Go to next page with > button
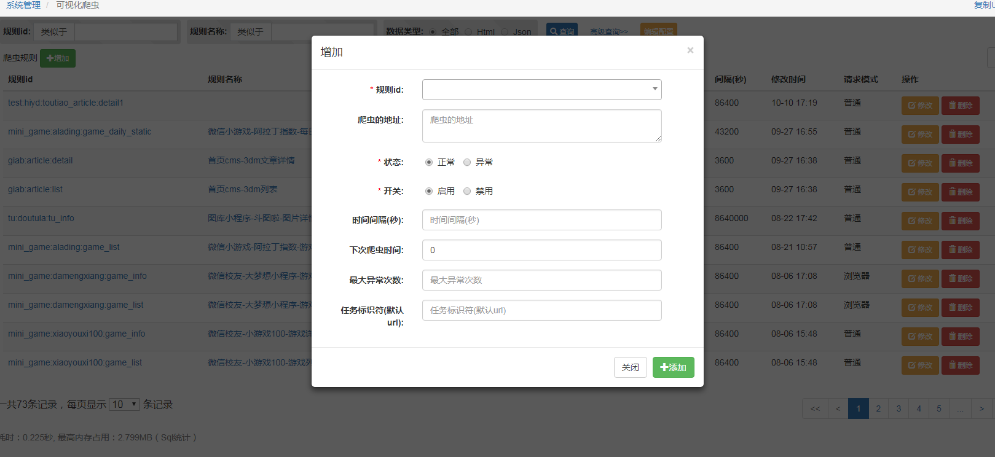This screenshot has height=457, width=995. point(981,408)
